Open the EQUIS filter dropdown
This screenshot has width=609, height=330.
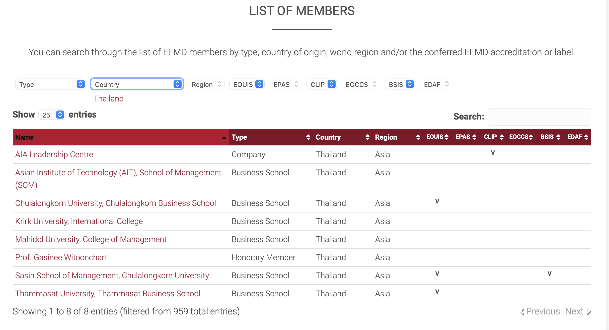[x=247, y=84]
